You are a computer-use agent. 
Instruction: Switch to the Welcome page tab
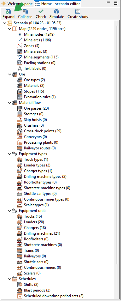pyautogui.click(x=17, y=3)
